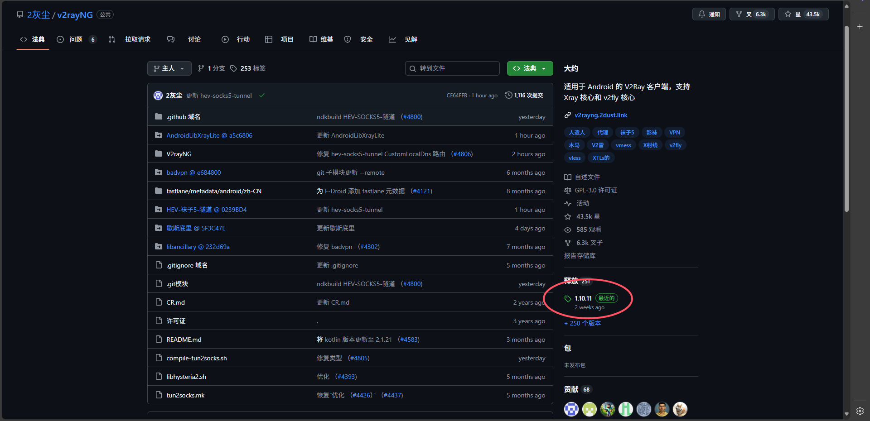Viewport: 870px width, 421px height.
Task: Open the 自述文件 readme link
Action: pyautogui.click(x=582, y=177)
